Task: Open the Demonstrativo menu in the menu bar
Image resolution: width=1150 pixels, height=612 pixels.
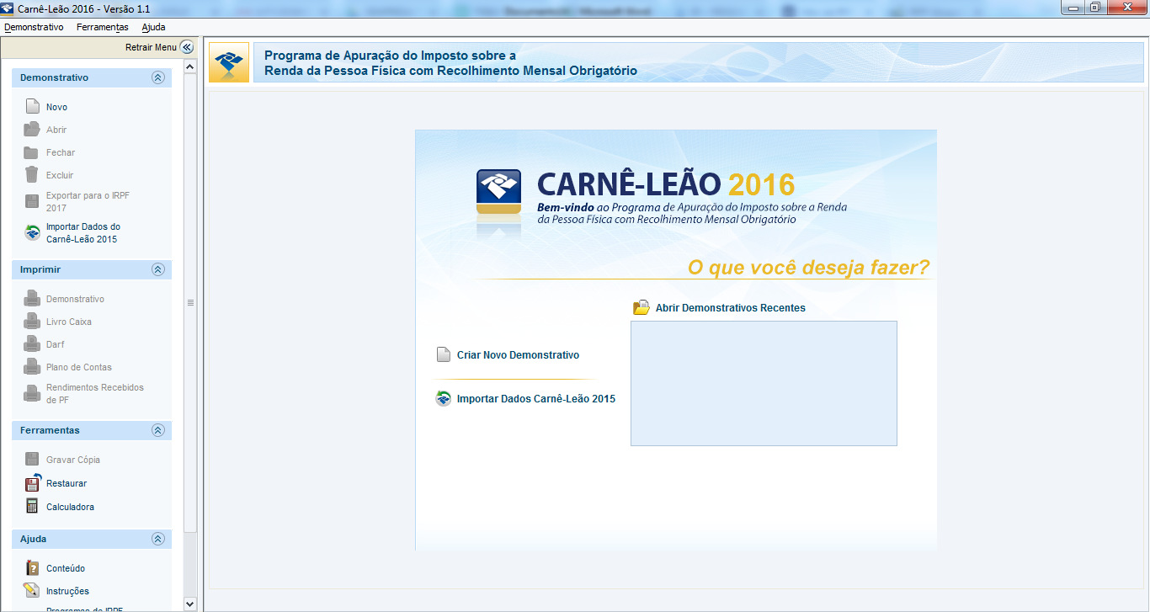Action: coord(34,27)
